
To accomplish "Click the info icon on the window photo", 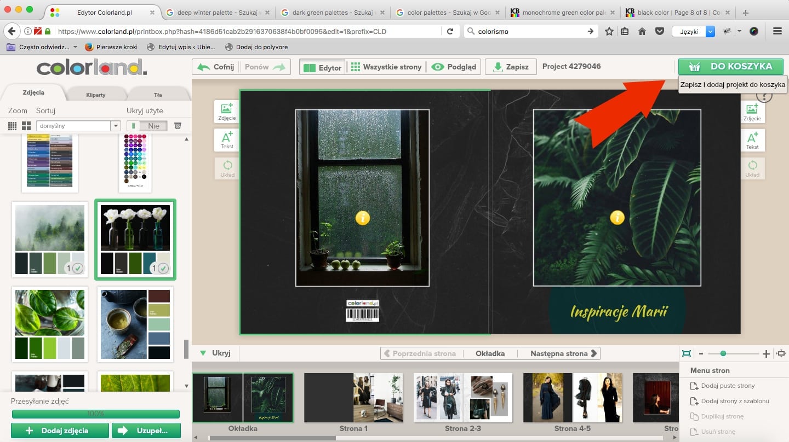I will [x=363, y=218].
